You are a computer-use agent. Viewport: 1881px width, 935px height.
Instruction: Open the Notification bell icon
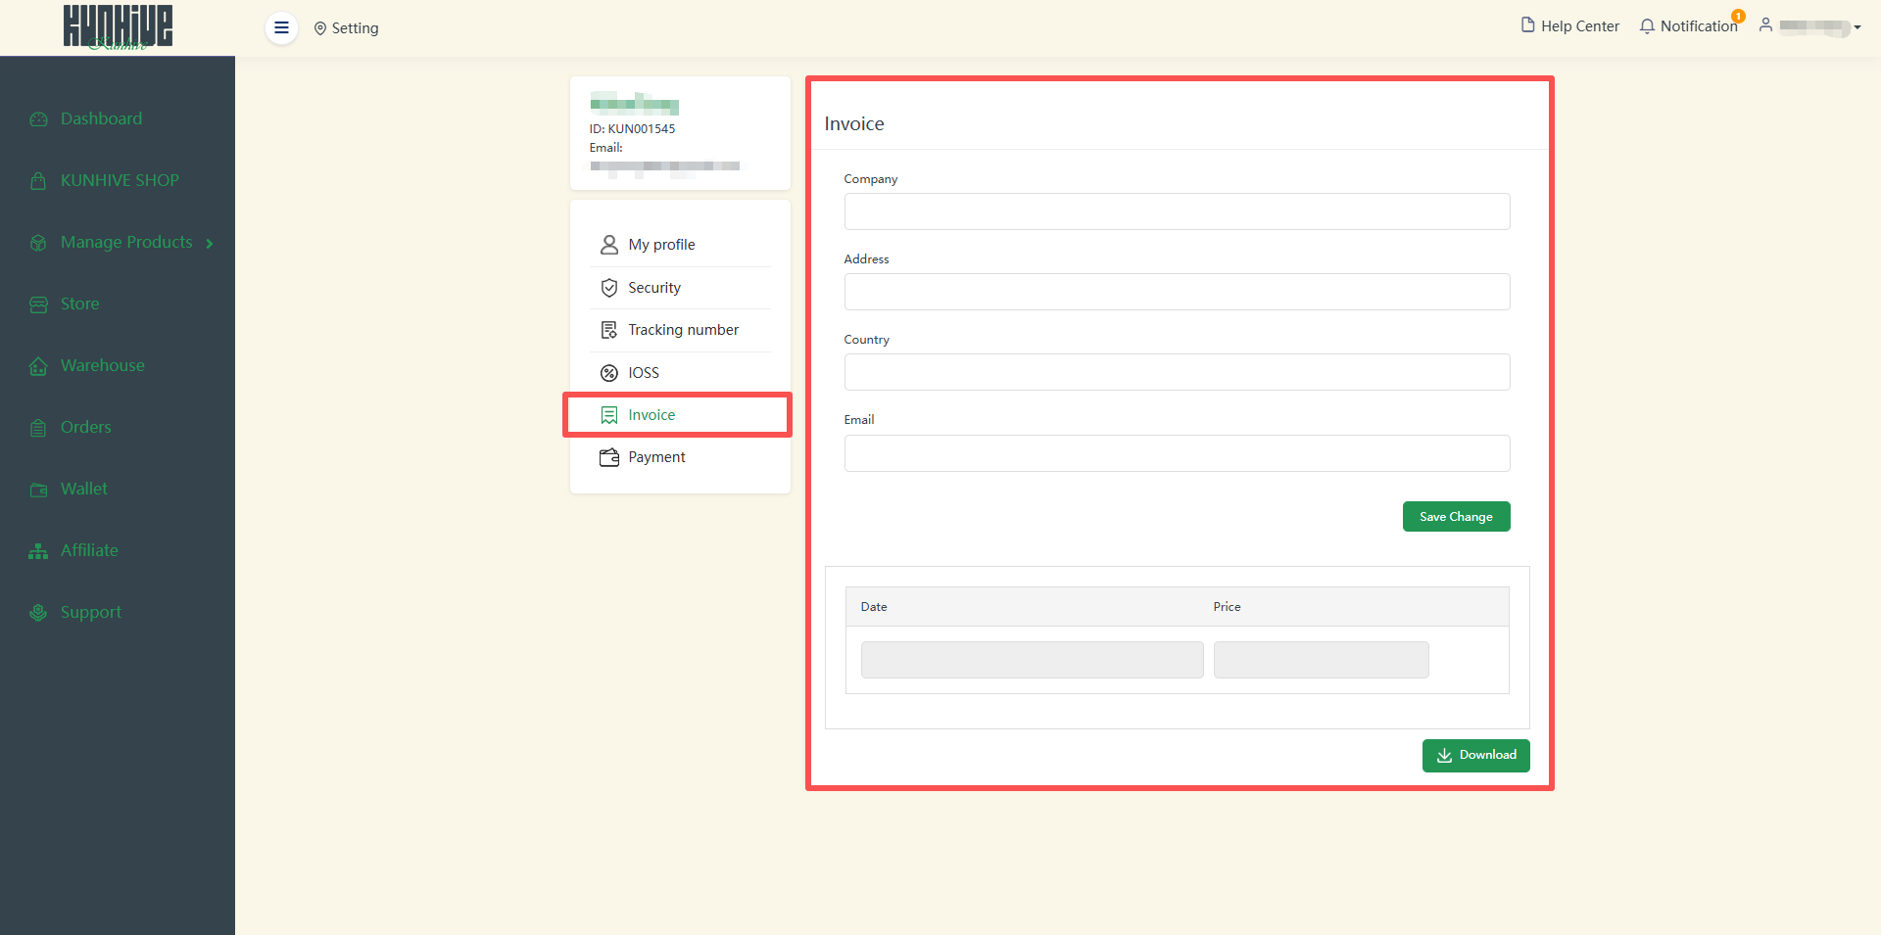click(x=1647, y=26)
